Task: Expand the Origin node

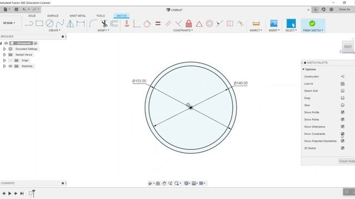Action: click(x=4, y=60)
